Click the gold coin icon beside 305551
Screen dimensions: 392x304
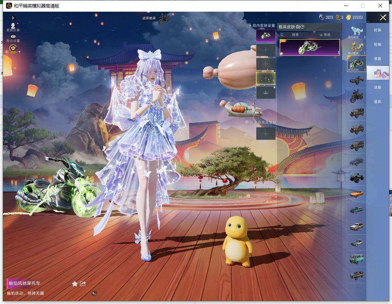tap(348, 17)
